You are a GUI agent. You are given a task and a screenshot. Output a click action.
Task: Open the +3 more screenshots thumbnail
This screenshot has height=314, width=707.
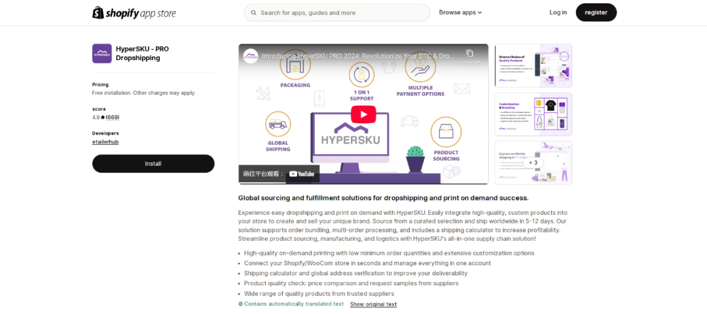(x=533, y=163)
